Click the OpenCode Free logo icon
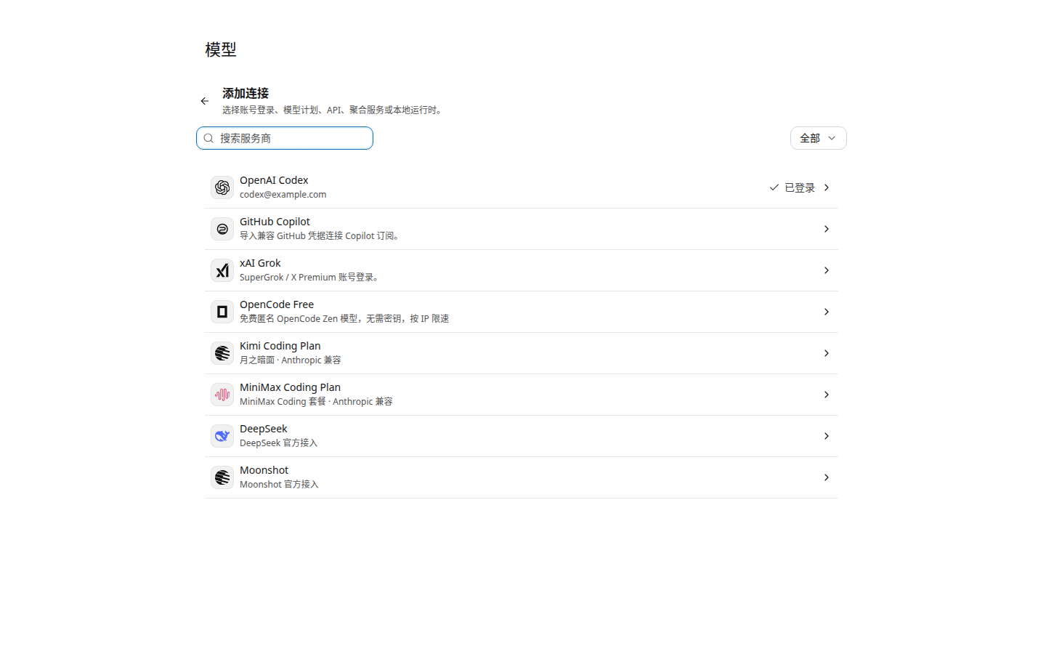Viewport: 1046px width, 654px height. click(222, 312)
